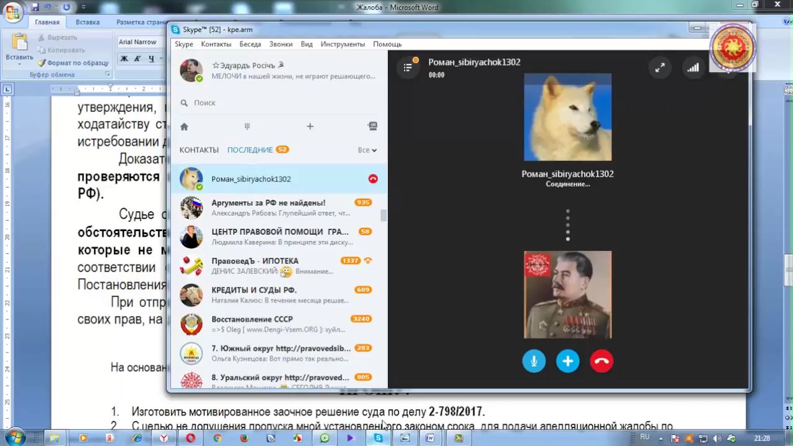793x446 pixels.
Task: Open the Звонки menu
Action: point(281,45)
